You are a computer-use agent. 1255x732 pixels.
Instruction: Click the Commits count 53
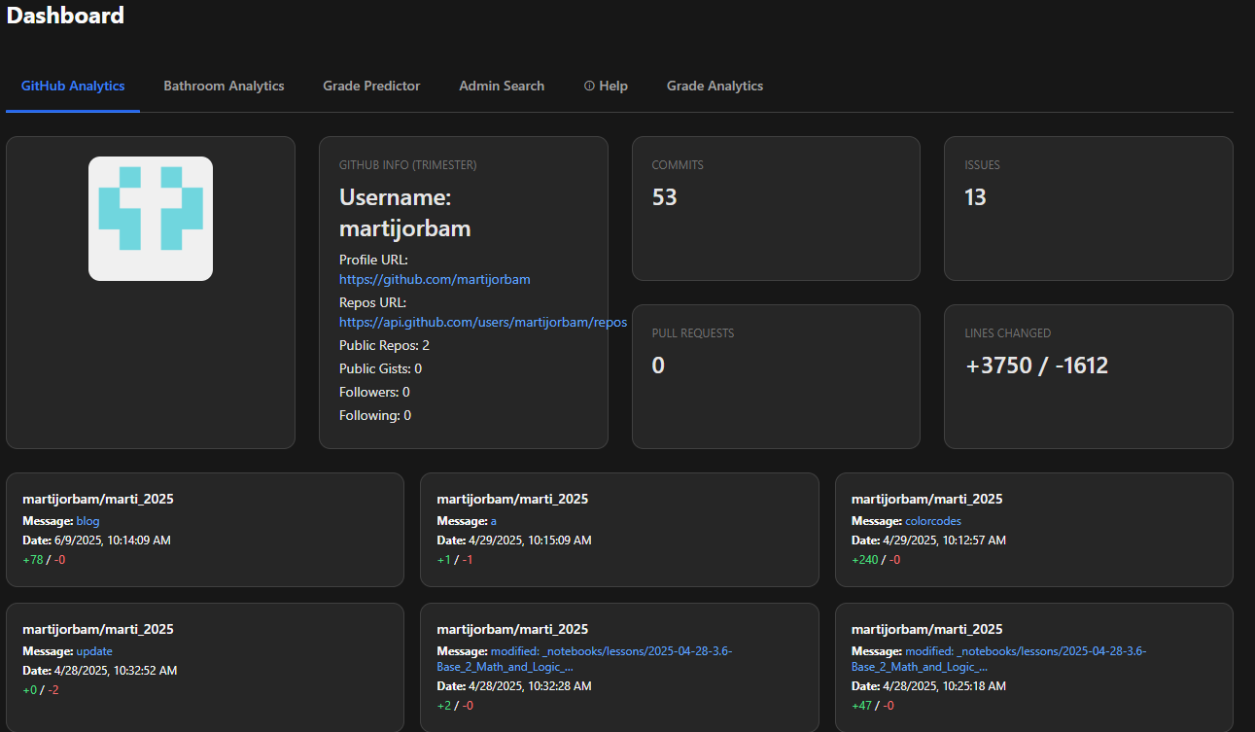(664, 197)
